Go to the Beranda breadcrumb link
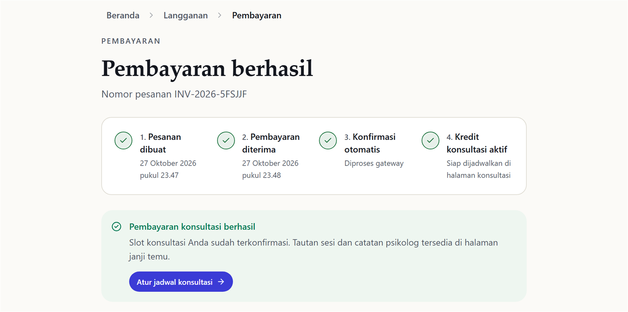Image resolution: width=628 pixels, height=312 pixels. tap(123, 15)
